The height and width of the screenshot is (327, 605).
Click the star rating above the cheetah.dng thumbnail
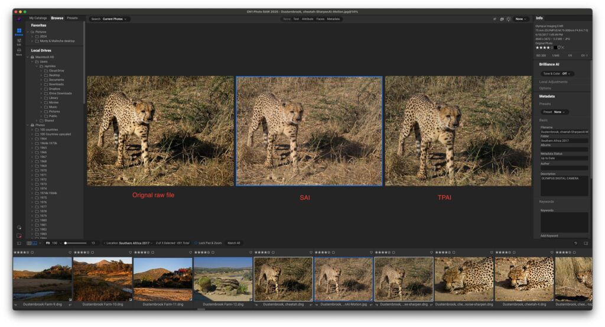(262, 252)
